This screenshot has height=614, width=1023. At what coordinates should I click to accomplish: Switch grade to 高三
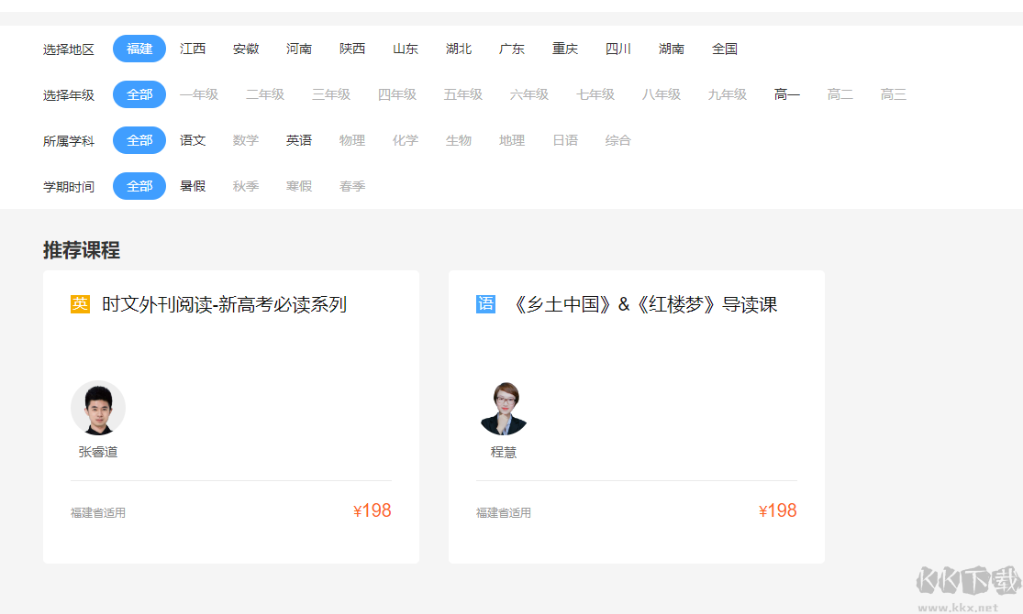pos(893,93)
